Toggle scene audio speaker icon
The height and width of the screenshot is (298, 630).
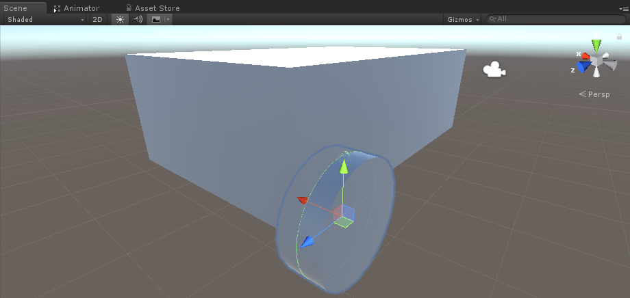coord(138,20)
